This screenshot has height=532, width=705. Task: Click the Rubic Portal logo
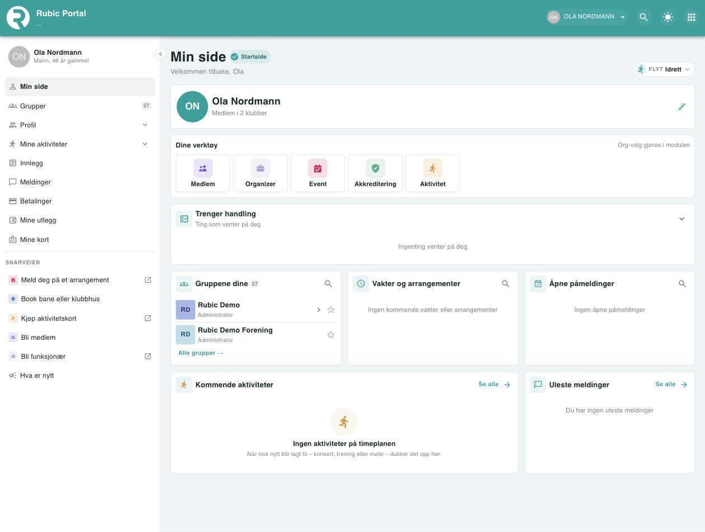[18, 17]
